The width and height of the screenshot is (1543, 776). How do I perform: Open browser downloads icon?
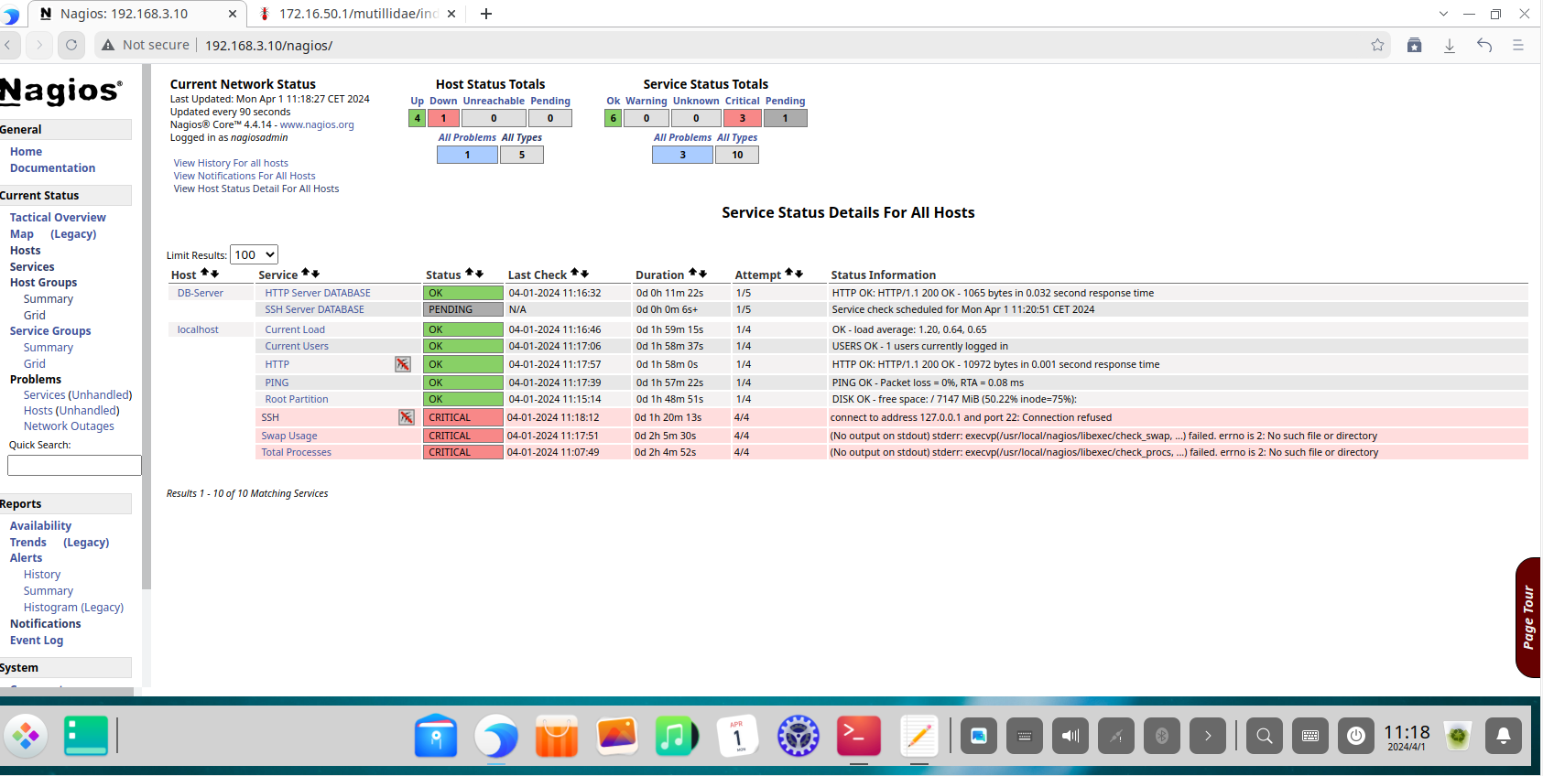coord(1450,45)
